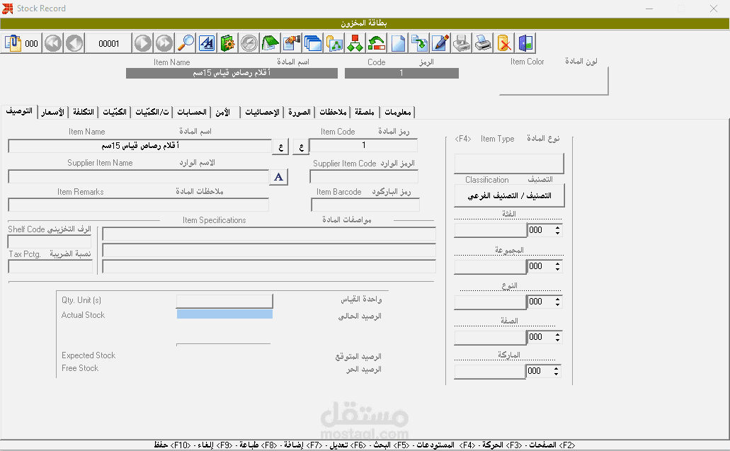Click the A button next to Supplier Item Name
Screen dimensions: 730x451
click(x=278, y=177)
